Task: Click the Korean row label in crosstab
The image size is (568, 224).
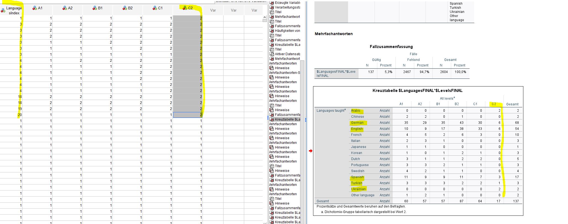Action: pyautogui.click(x=357, y=153)
